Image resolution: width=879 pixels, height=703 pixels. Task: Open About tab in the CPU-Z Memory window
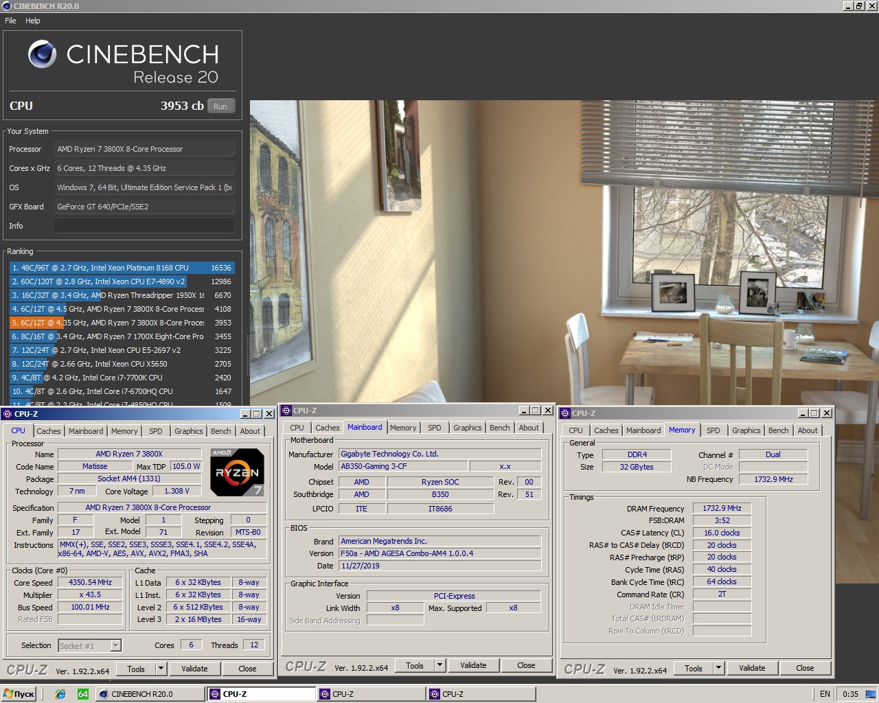(808, 430)
